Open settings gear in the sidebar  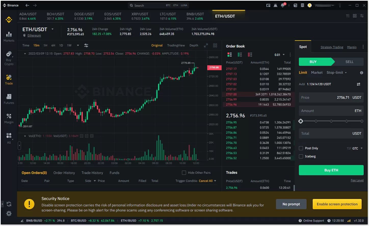click(x=9, y=214)
